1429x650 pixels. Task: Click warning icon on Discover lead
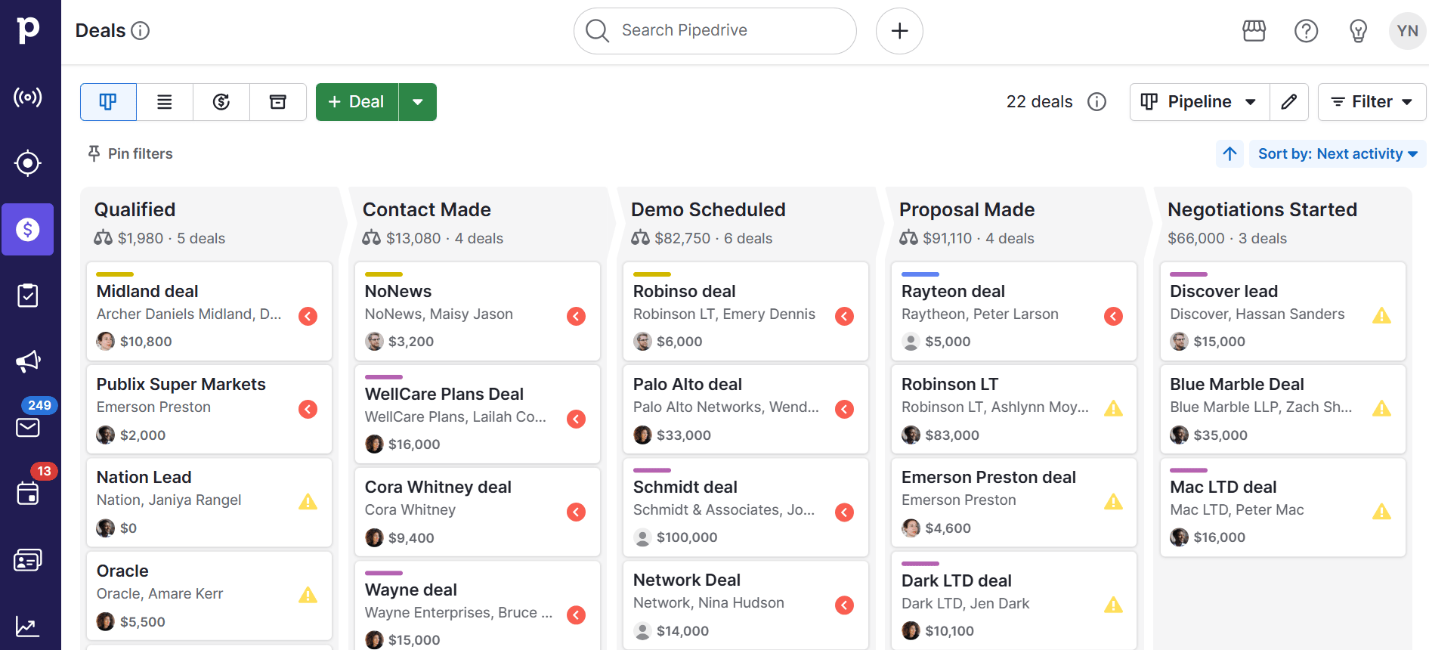tap(1381, 316)
